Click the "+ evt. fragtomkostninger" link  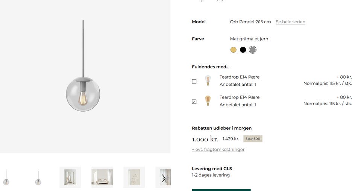coord(218,150)
